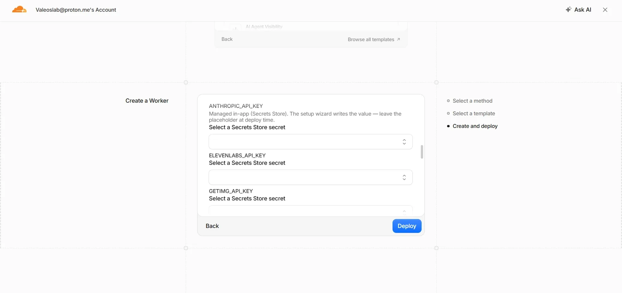Open the GETIMG_API_KEY secret dropdown

coord(311,210)
